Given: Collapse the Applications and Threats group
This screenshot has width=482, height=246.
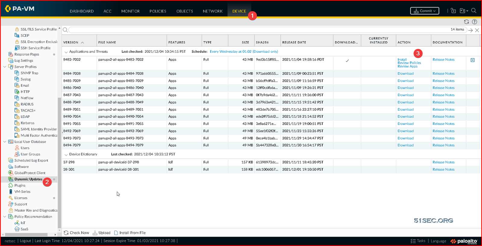Looking at the screenshot, I should click(66, 52).
